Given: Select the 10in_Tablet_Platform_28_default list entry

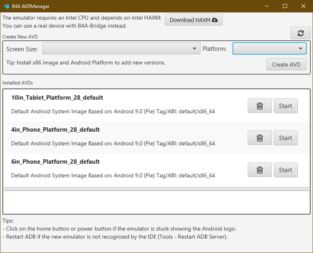Looking at the screenshot, I should tap(120, 105).
